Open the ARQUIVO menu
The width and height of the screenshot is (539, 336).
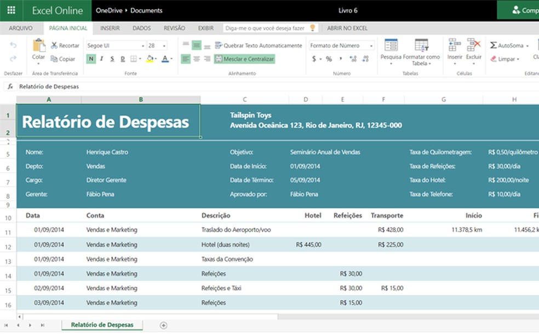point(21,28)
